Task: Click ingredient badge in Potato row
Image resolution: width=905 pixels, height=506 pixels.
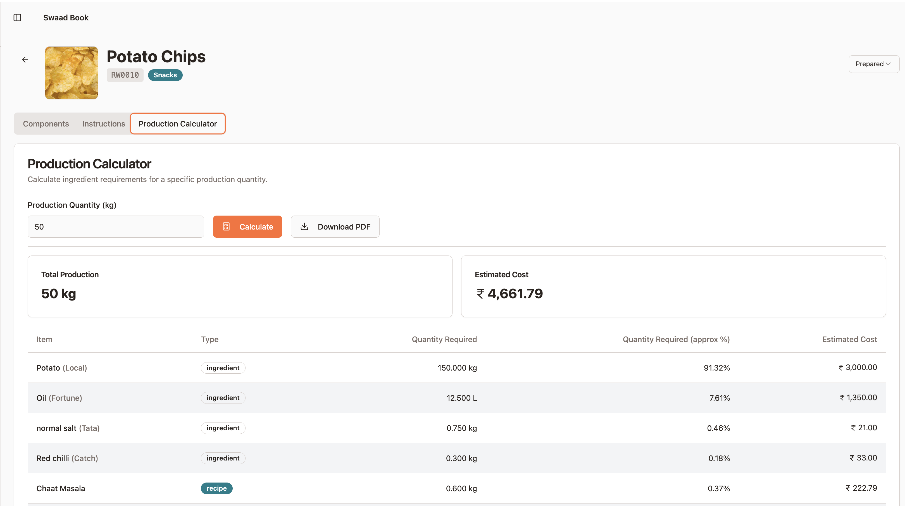Action: 223,368
